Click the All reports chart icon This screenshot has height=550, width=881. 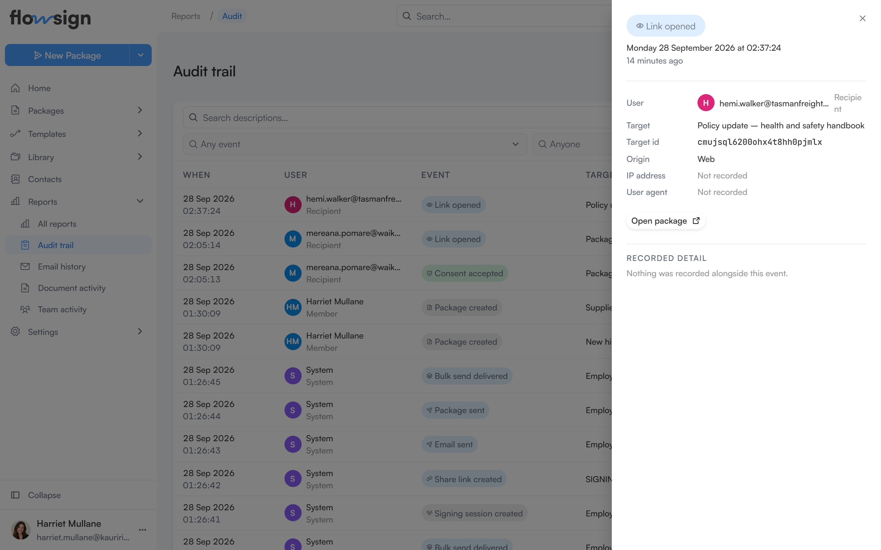25,224
